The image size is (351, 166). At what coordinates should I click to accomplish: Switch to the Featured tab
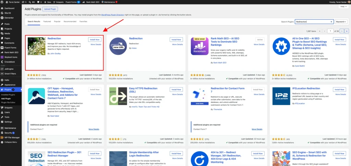47,22
